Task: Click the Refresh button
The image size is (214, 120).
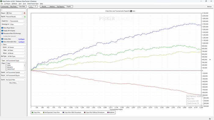Action: (209, 6)
